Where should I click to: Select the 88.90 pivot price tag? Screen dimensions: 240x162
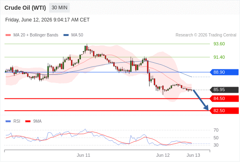point(224,72)
